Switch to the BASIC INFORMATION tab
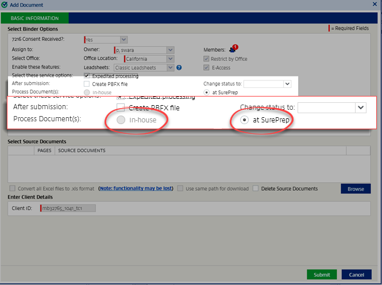 pyautogui.click(x=34, y=18)
